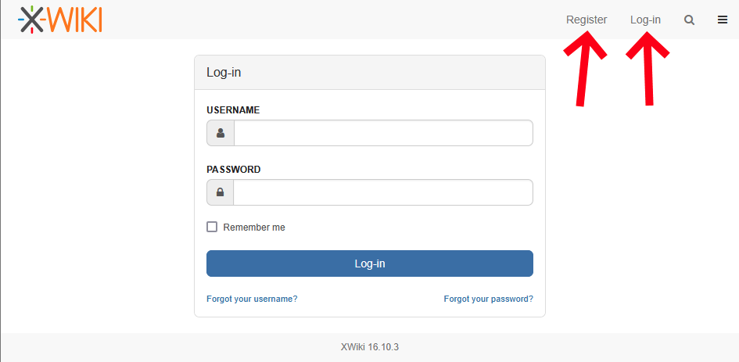The width and height of the screenshot is (739, 362).
Task: Click the padlock icon beside the password field
Action: pyautogui.click(x=220, y=192)
